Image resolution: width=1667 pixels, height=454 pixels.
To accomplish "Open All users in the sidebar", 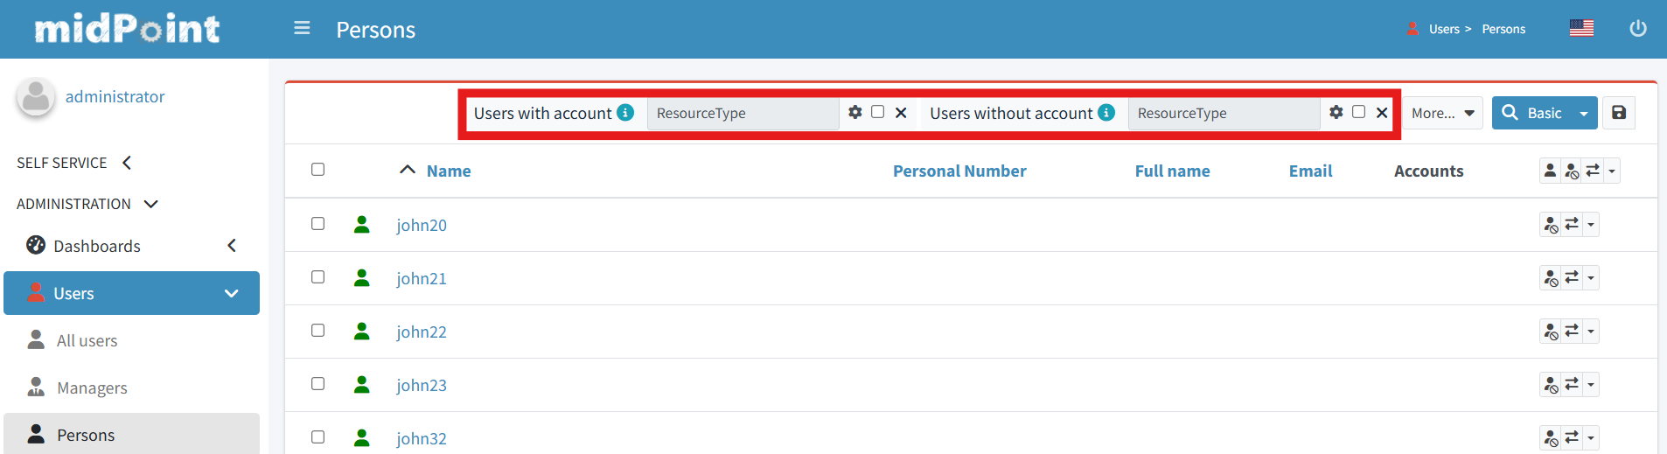I will tap(87, 340).
